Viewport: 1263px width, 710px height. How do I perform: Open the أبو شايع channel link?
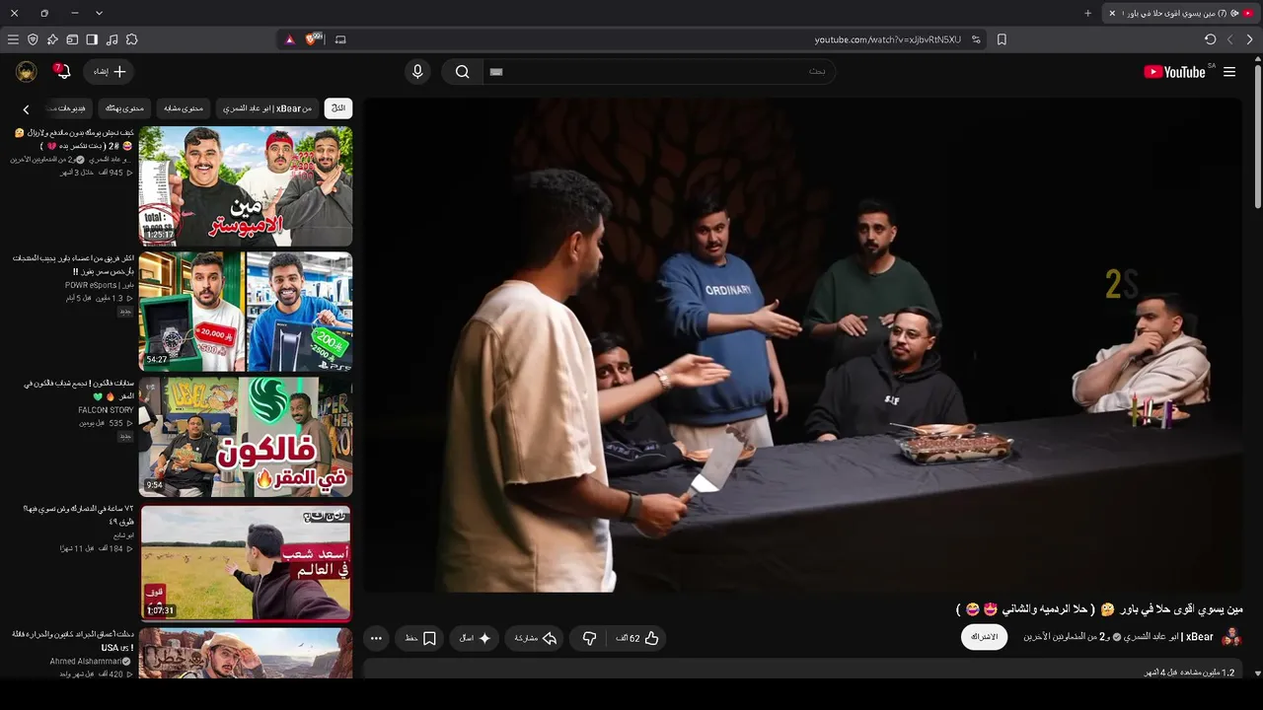[123, 535]
